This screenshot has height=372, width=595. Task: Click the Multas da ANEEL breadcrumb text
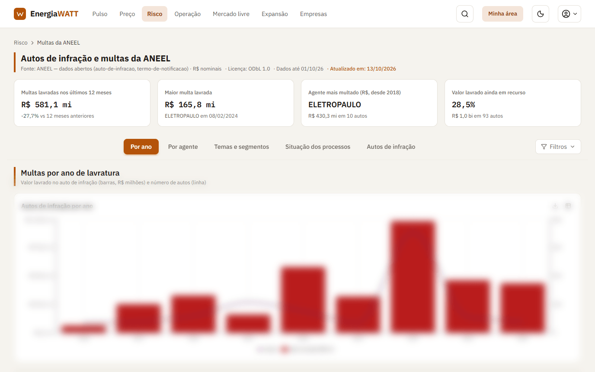click(58, 43)
